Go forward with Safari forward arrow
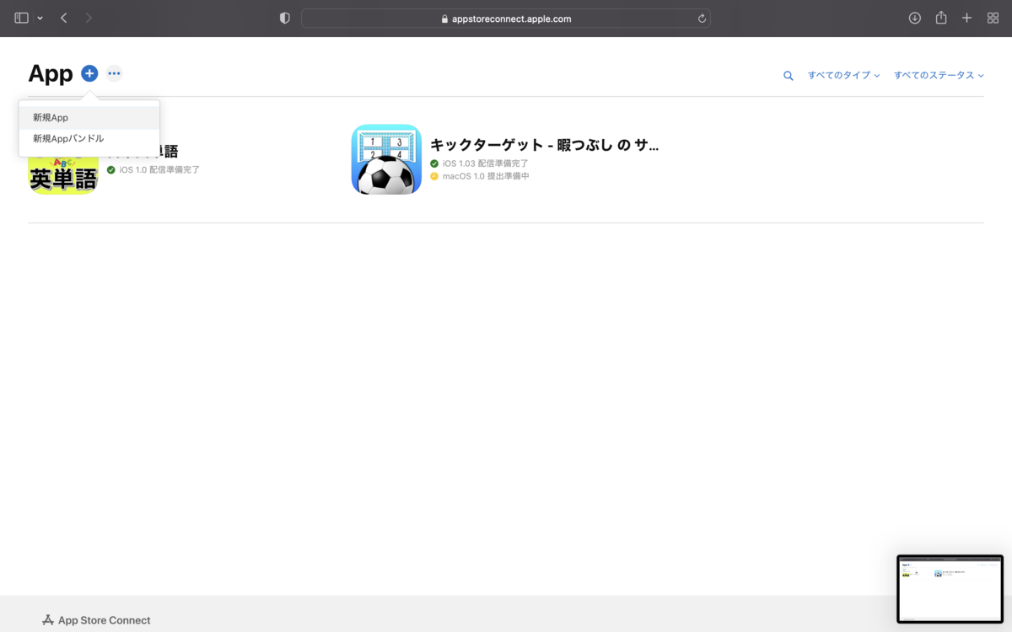 pyautogui.click(x=89, y=18)
